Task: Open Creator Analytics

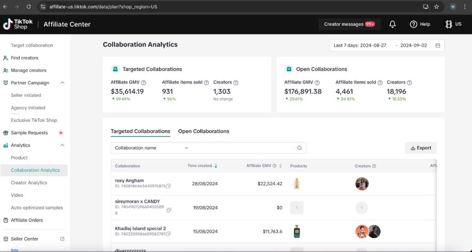Action: click(29, 183)
